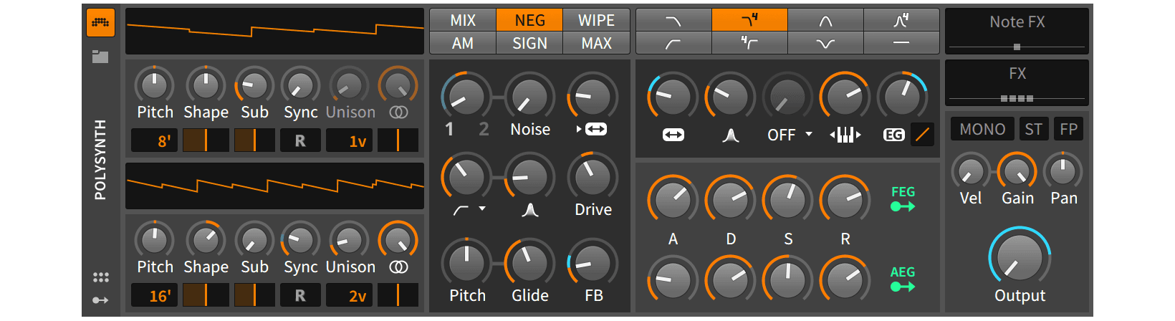
Task: Click the diagonal slope icon beside EG
Action: (x=922, y=134)
